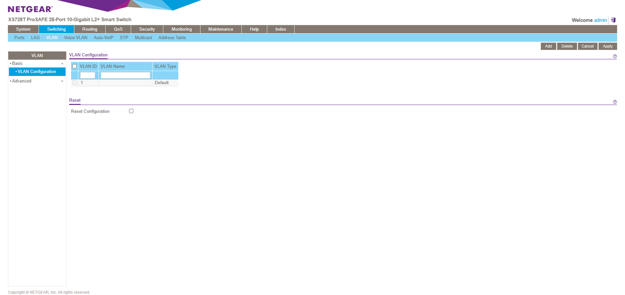Click the Reset Configuration label

90,111
